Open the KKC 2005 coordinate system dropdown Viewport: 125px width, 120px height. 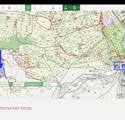click(50, 84)
